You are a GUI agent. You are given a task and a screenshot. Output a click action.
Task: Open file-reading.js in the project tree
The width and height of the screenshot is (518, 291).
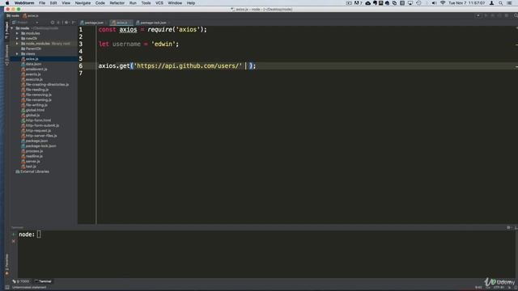37,90
